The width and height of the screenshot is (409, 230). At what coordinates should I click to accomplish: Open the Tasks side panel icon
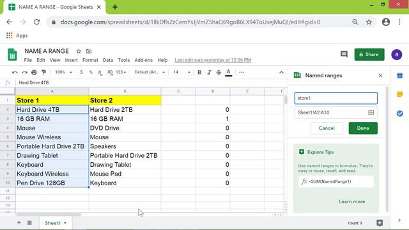(399, 114)
